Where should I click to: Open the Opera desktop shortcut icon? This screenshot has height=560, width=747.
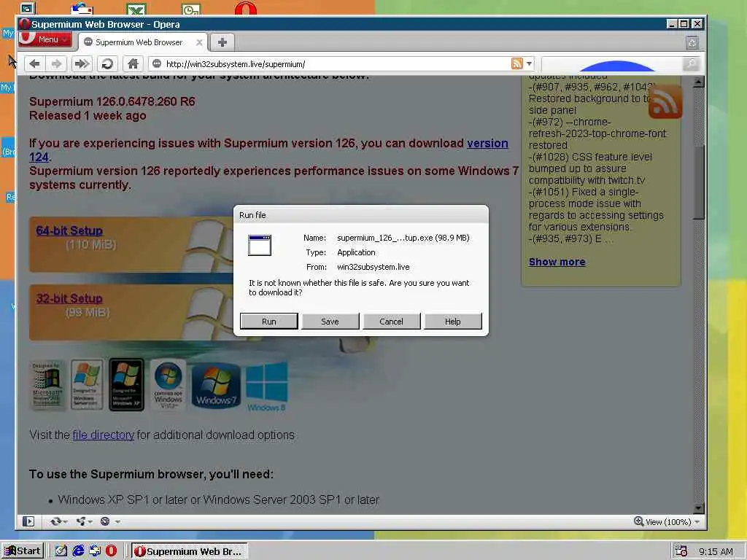pos(245,8)
